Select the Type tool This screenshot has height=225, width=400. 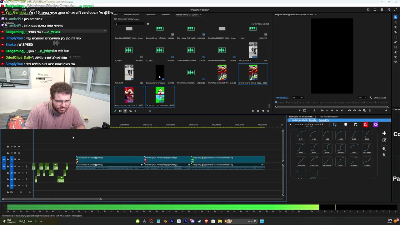[x=395, y=57]
